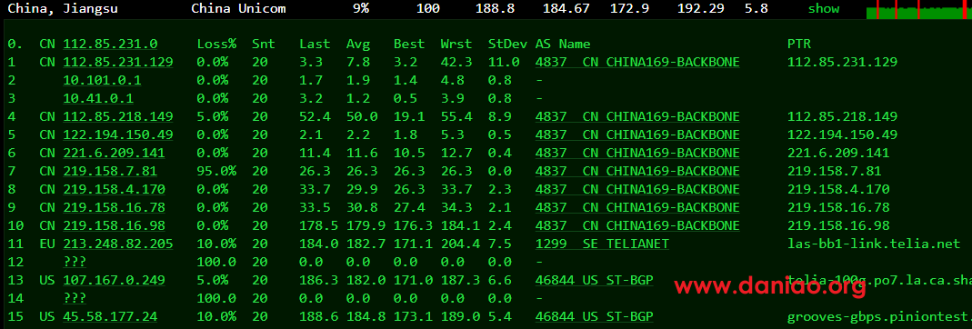The height and width of the screenshot is (329, 972).
Task: Open '46844 US ST-BGP' AS link at hop 13
Action: point(595,280)
